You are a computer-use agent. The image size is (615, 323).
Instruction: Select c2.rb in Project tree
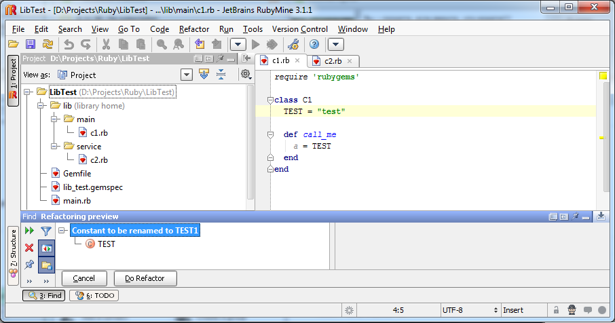click(99, 160)
